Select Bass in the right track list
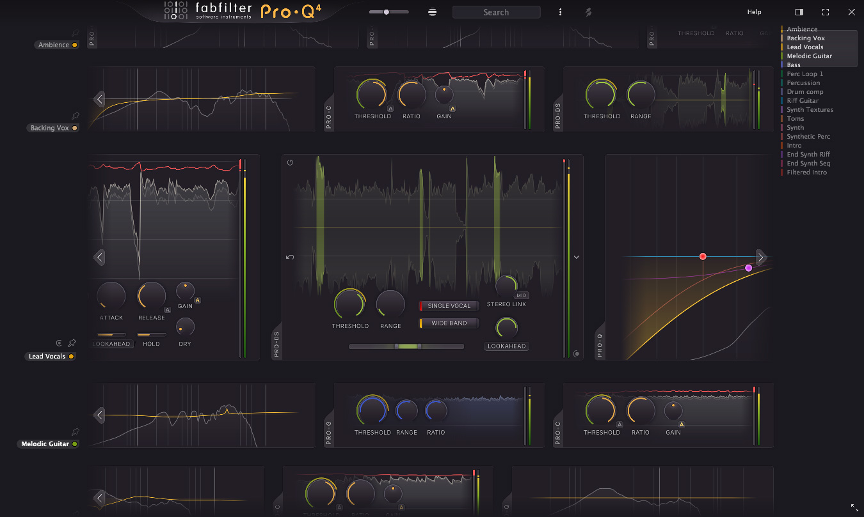The height and width of the screenshot is (517, 864). [793, 65]
